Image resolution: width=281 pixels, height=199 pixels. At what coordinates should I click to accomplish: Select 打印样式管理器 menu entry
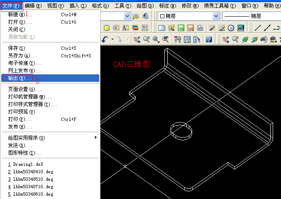[x=50, y=104]
